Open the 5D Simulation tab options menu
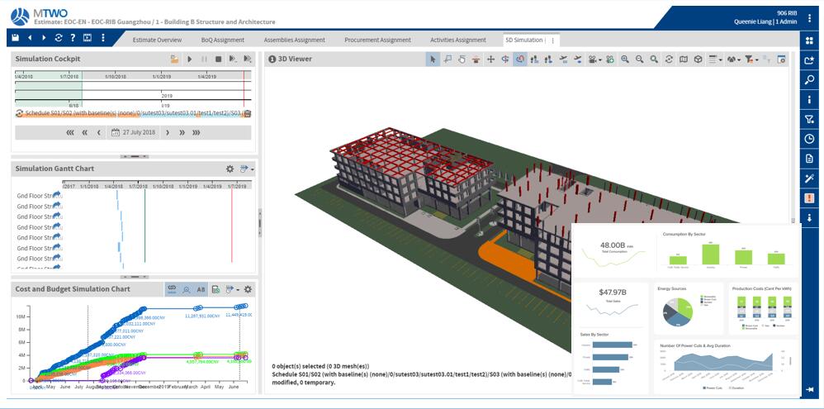 tap(553, 40)
